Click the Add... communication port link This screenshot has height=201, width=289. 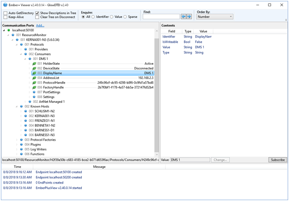pyautogui.click(x=40, y=25)
